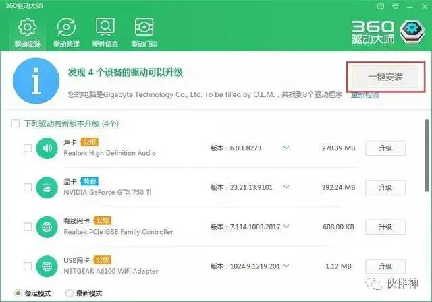Click the 360驱动大师 logo badge icon
This screenshot has width=432, height=302.
(x=412, y=32)
